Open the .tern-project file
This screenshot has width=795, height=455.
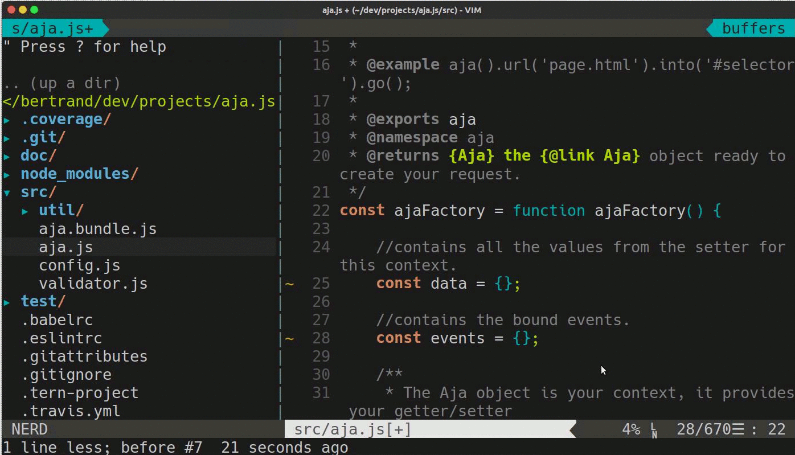(x=80, y=393)
